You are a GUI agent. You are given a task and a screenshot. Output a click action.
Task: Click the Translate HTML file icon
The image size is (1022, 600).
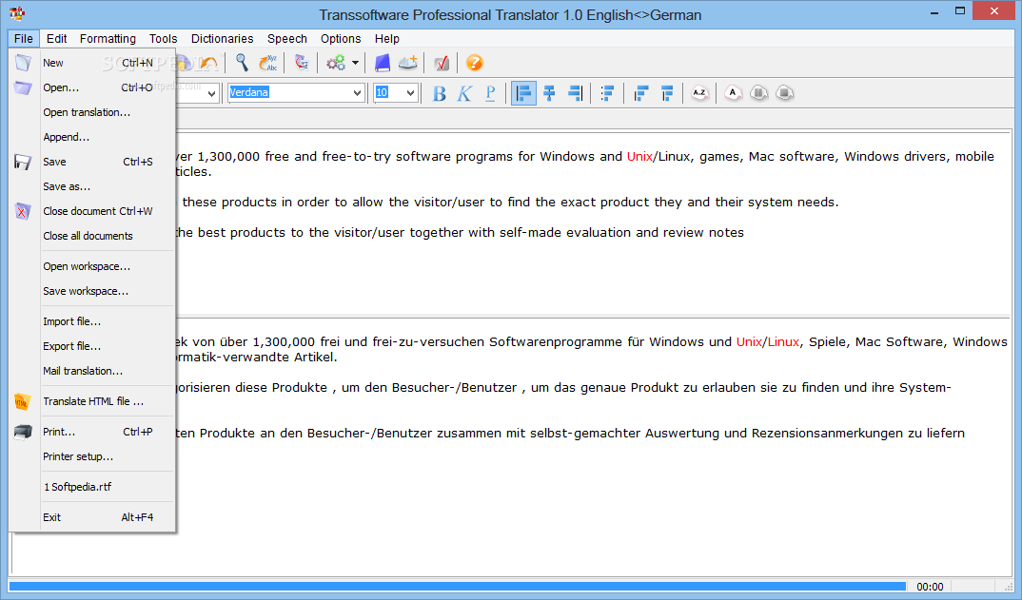coord(23,401)
